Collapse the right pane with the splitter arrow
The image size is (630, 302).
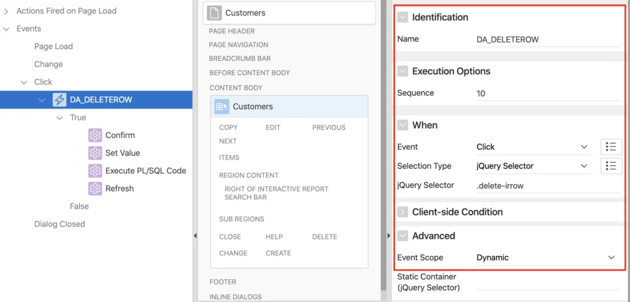pos(389,236)
